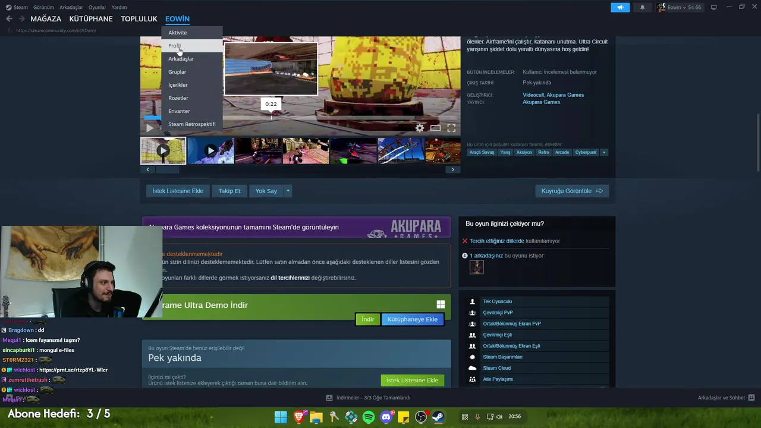Viewport: 761px width, 428px height.
Task: Open Spotify from the taskbar
Action: pos(369,417)
